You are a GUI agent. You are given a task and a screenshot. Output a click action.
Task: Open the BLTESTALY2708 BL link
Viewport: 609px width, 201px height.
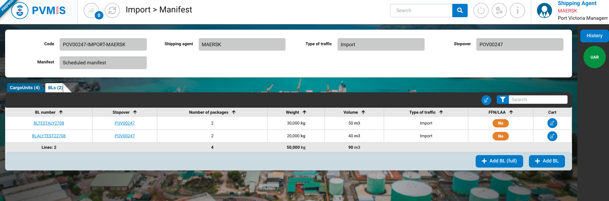pyautogui.click(x=49, y=123)
